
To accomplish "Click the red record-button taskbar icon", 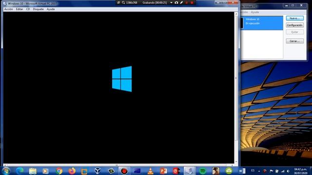I will pos(124,171).
